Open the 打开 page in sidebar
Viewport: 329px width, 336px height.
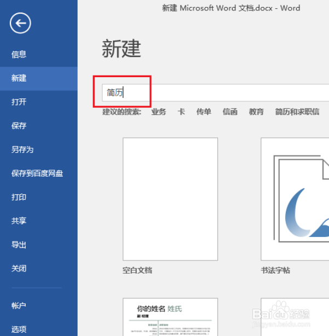pos(19,102)
